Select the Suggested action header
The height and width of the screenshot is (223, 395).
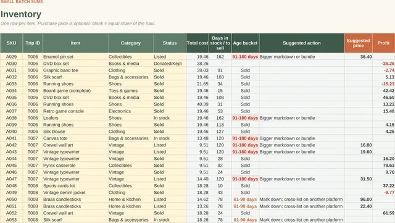[x=302, y=43]
